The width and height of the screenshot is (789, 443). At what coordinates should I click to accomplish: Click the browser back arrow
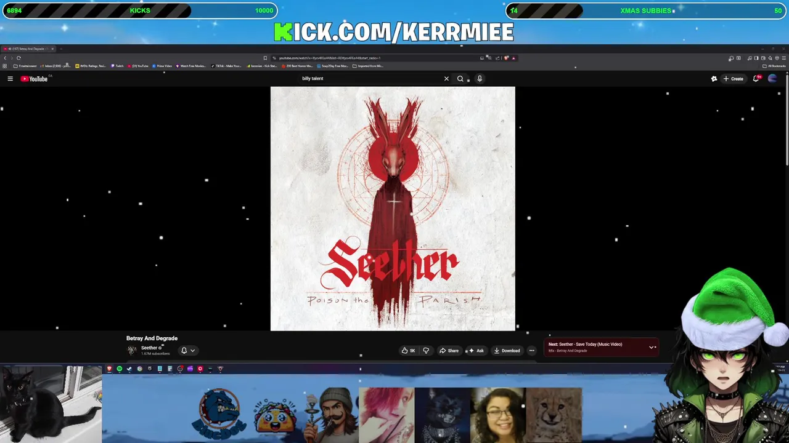[5, 58]
